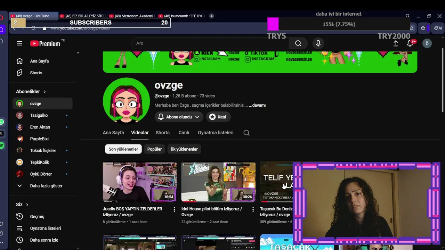The image size is (445, 250).
Task: Click the browser tab search icon
Action: [x=407, y=16]
